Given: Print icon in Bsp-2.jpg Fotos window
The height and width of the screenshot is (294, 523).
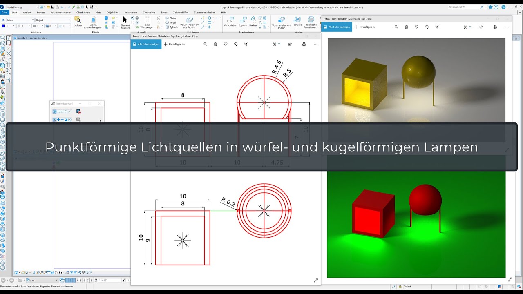Looking at the screenshot, I should coord(495,27).
